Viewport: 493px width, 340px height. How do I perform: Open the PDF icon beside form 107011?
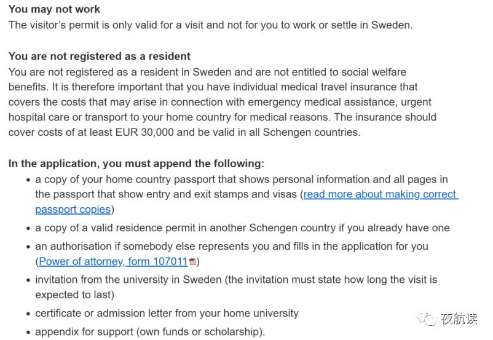(x=192, y=262)
